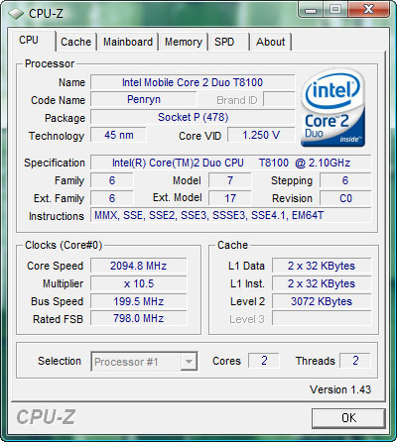
Task: Switch to the Cache tab
Action: pos(75,42)
